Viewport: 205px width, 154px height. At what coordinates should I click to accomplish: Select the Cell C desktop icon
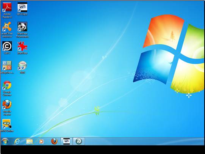click(7, 48)
